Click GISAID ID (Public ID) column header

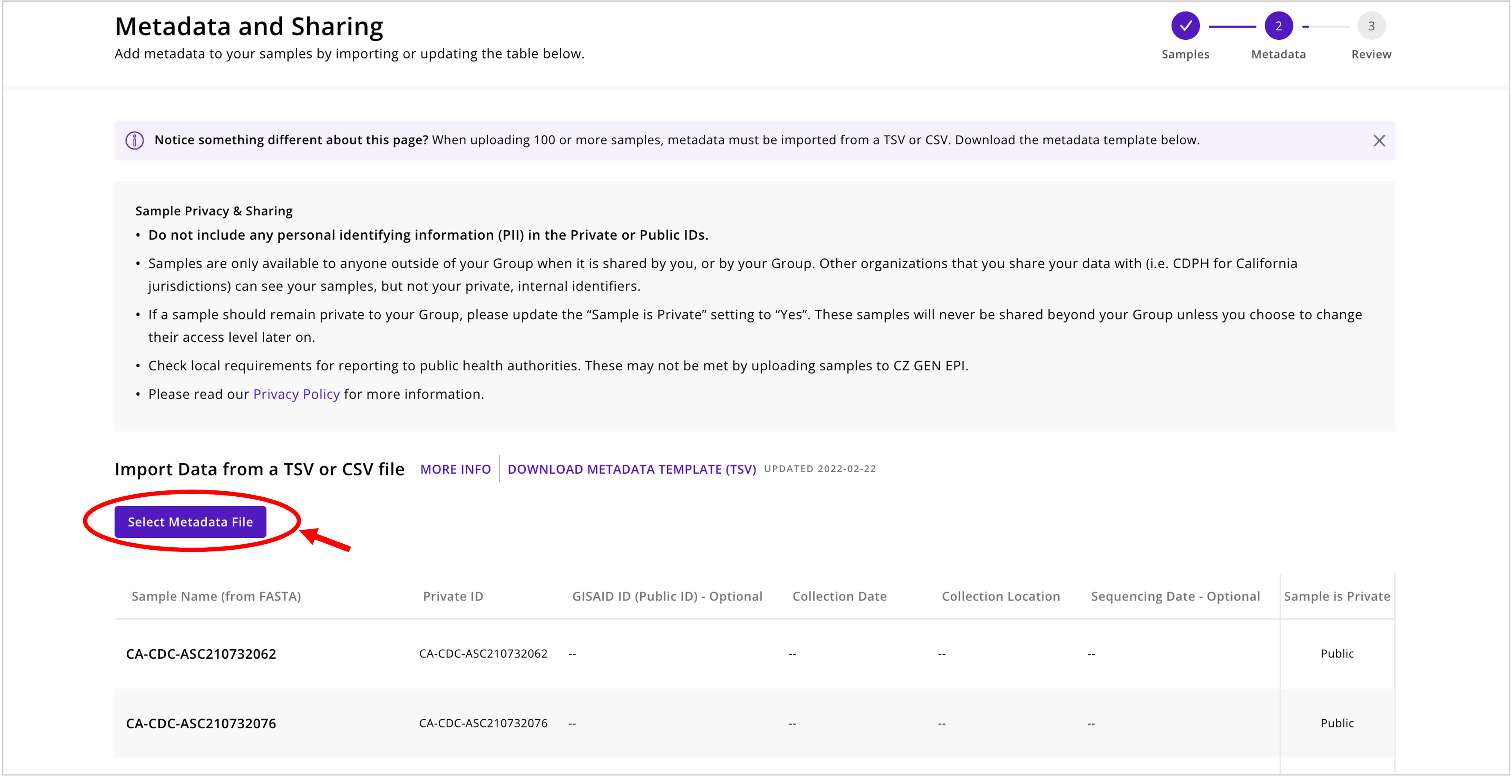(x=667, y=596)
